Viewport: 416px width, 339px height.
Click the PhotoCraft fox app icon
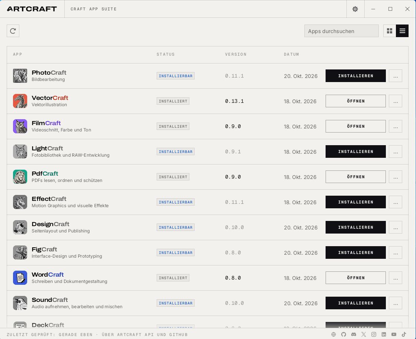[20, 76]
